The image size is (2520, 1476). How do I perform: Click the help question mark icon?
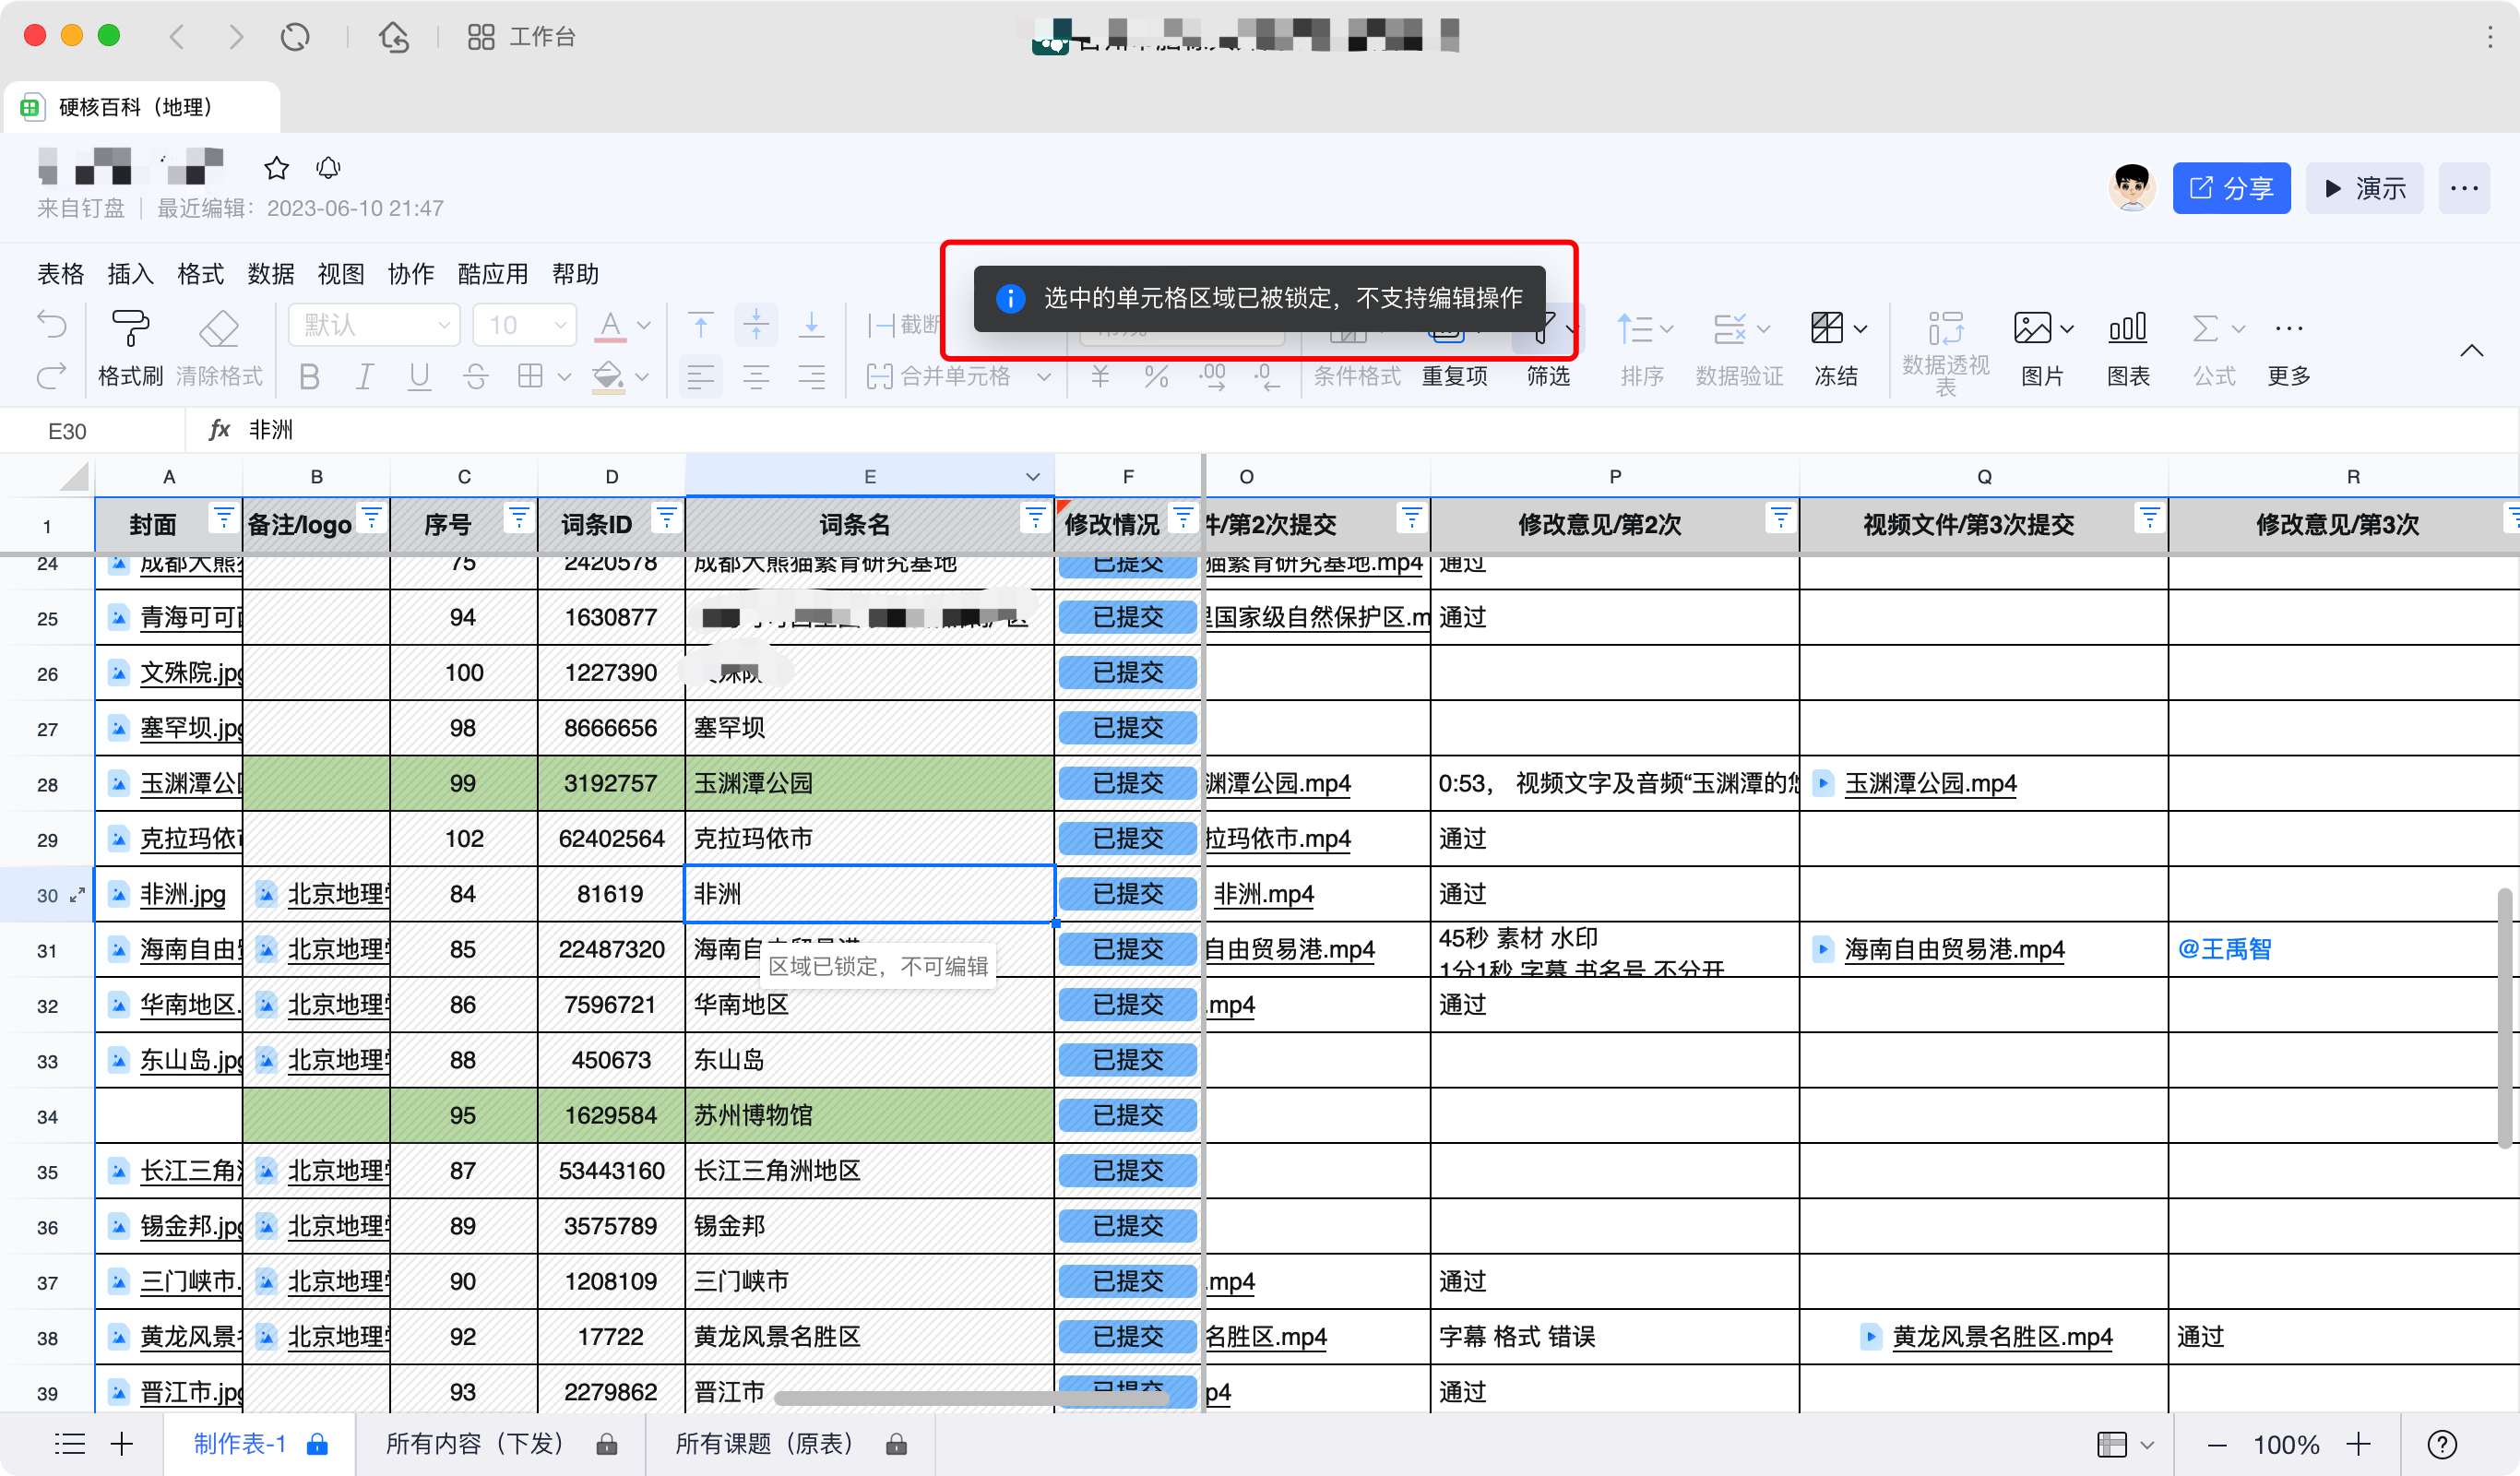[x=2441, y=1444]
